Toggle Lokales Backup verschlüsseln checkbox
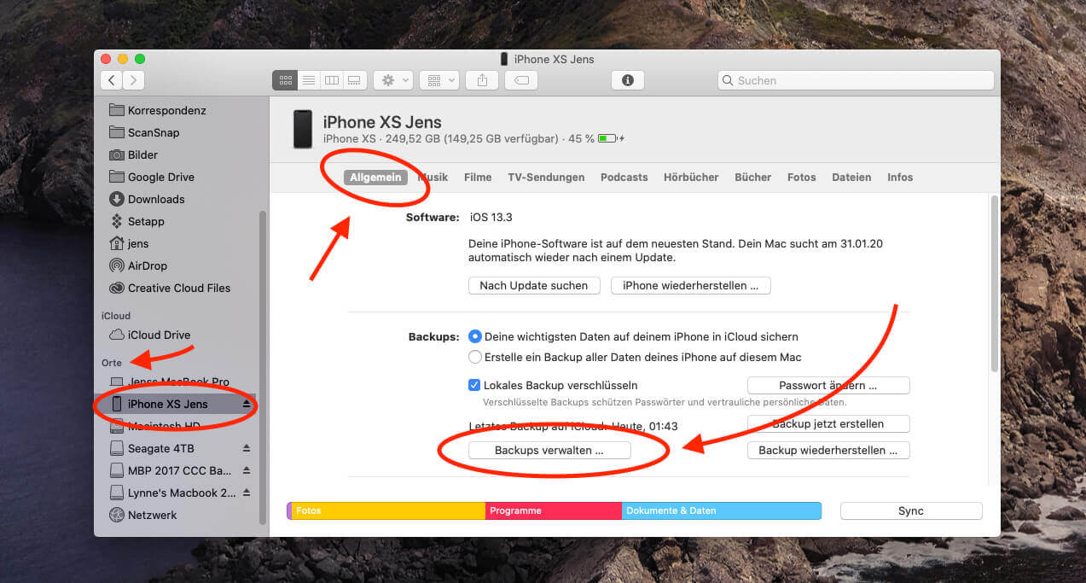 coord(475,385)
